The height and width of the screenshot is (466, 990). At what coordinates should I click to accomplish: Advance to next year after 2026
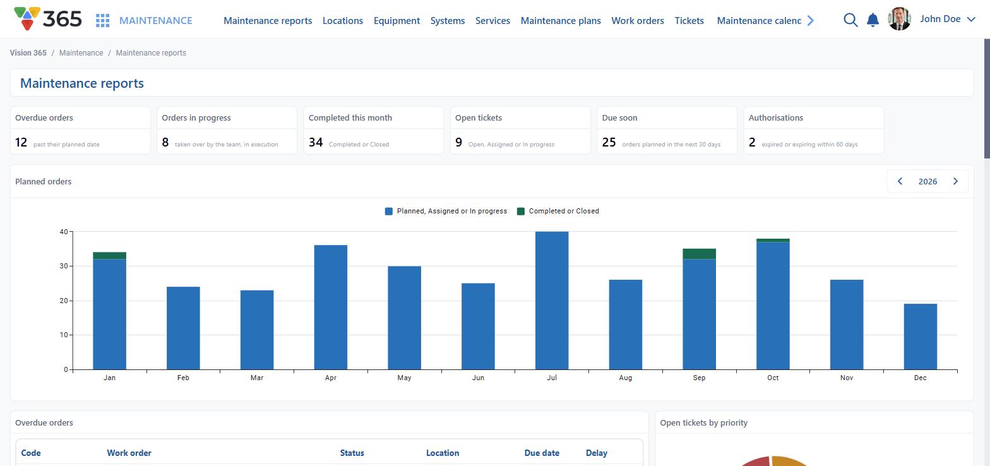(x=955, y=181)
